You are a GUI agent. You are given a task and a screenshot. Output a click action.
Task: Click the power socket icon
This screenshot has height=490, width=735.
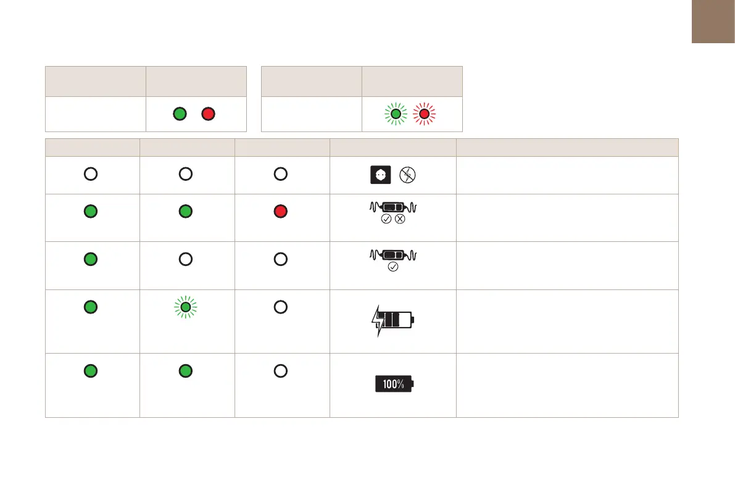tap(381, 175)
